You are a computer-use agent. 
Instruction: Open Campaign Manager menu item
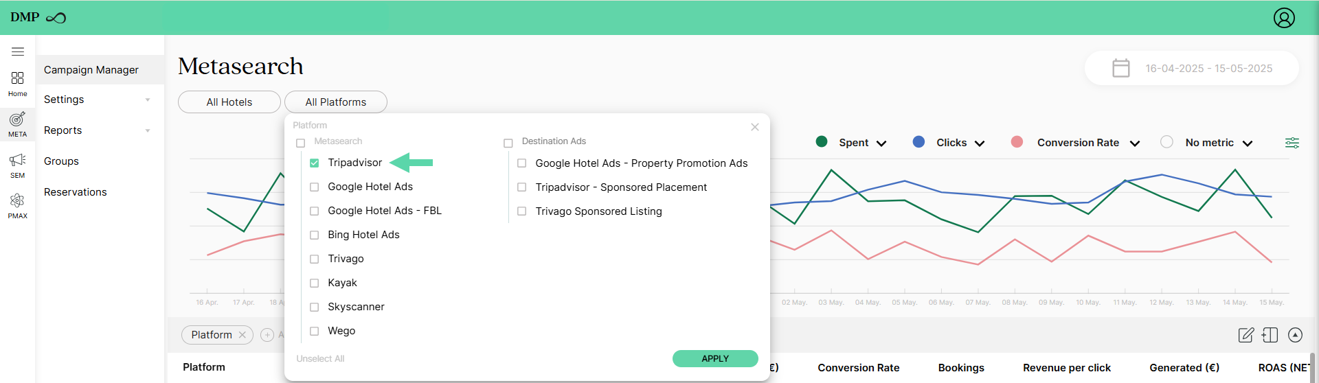coord(91,70)
